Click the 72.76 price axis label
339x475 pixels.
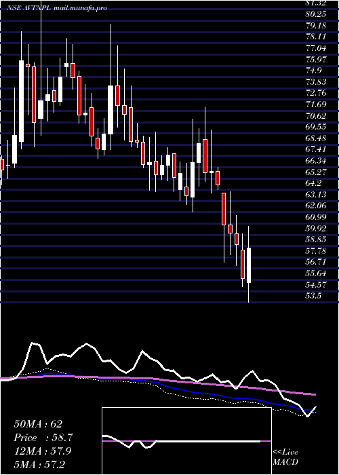click(316, 93)
